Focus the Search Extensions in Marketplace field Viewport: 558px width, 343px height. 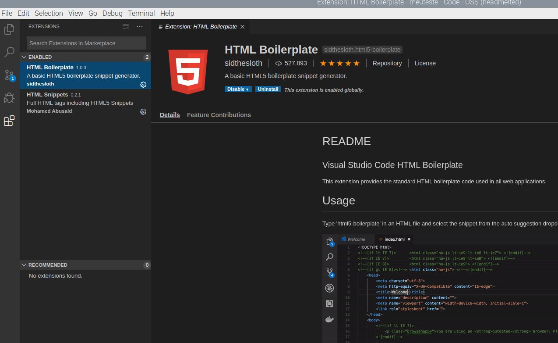pyautogui.click(x=86, y=43)
